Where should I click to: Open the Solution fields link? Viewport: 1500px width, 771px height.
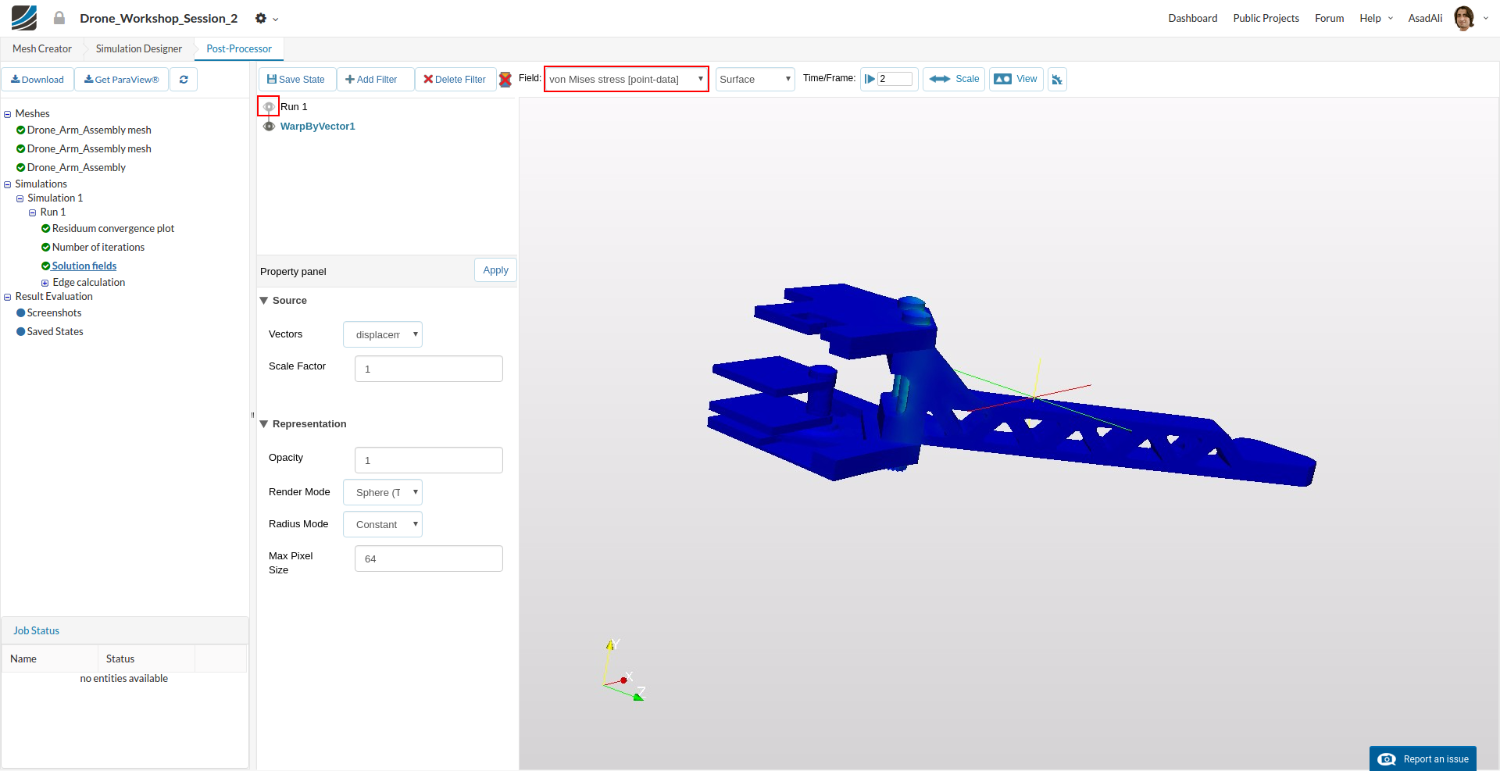(x=84, y=266)
